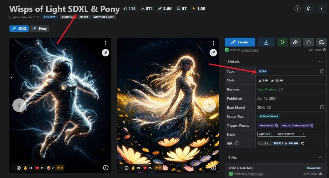Click the green play icon button
Viewport: 329px width, 178px height.
[282, 42]
